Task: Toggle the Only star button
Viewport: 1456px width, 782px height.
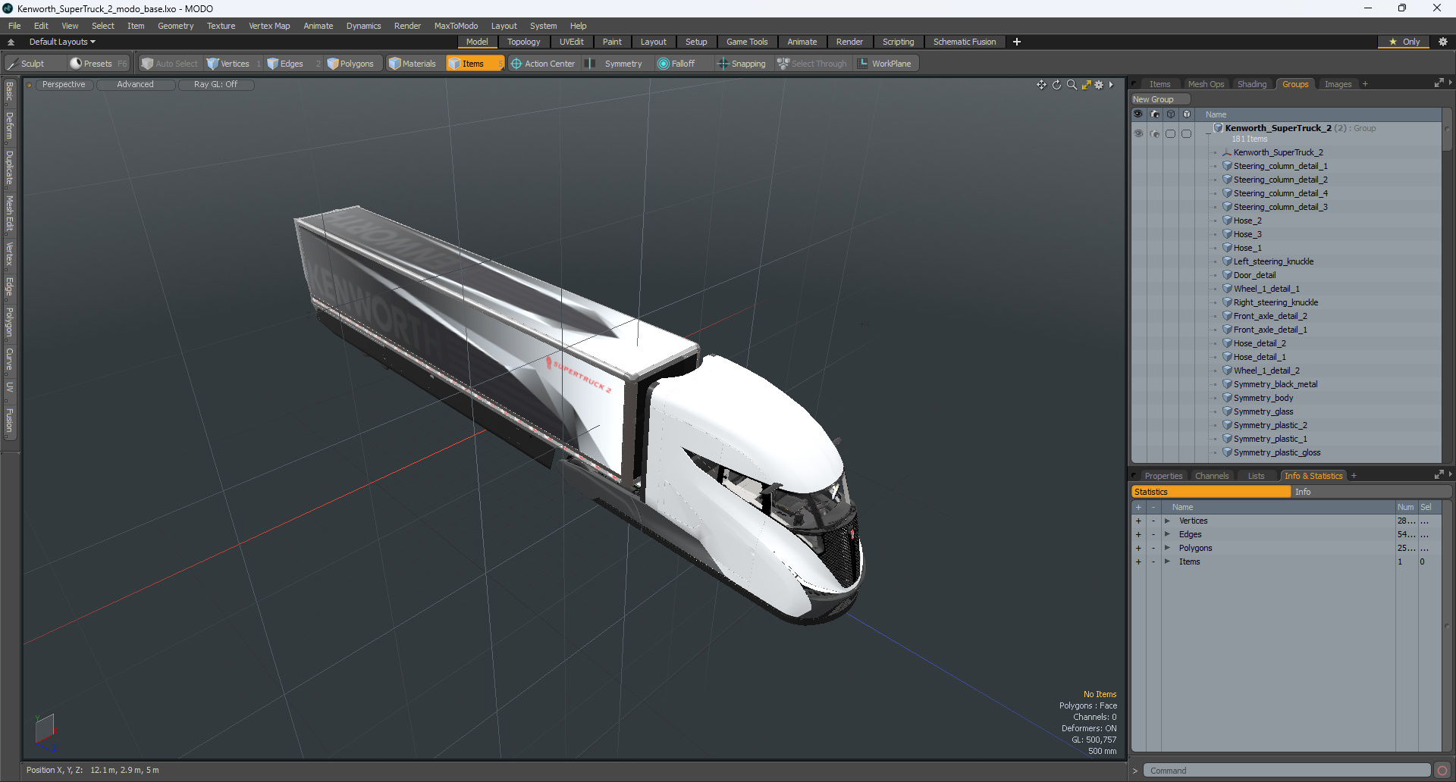Action: (1405, 42)
